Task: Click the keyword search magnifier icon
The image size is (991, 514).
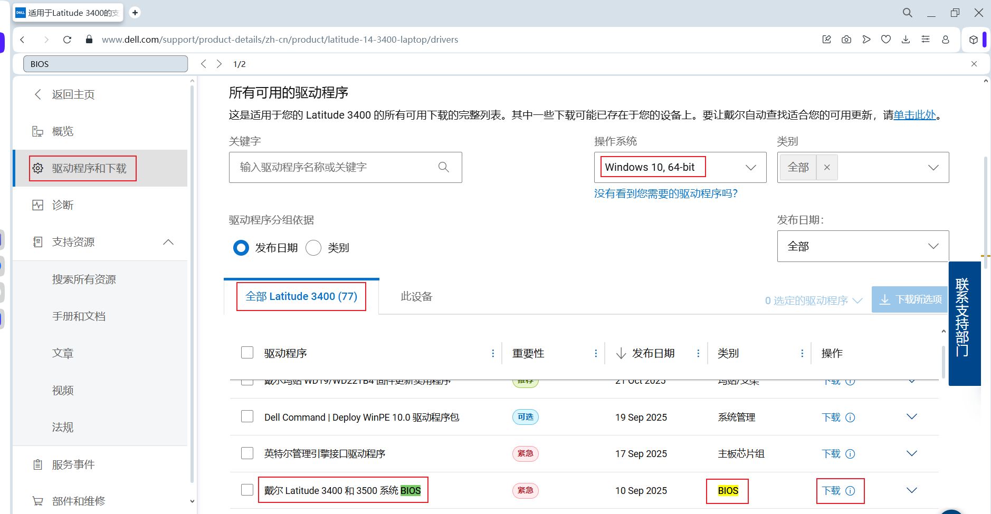Action: click(x=443, y=167)
